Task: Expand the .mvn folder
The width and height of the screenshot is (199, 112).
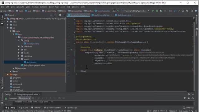Action: coord(8,25)
